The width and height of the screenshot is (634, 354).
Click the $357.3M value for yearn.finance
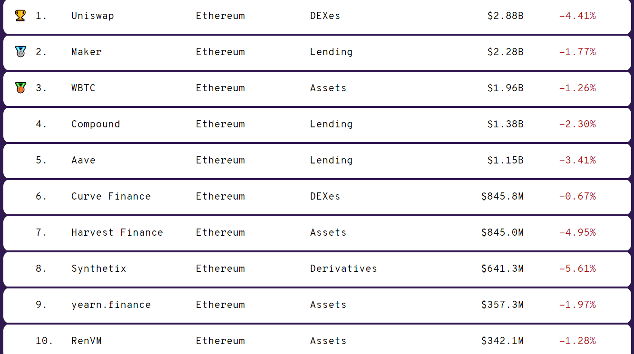[502, 305]
